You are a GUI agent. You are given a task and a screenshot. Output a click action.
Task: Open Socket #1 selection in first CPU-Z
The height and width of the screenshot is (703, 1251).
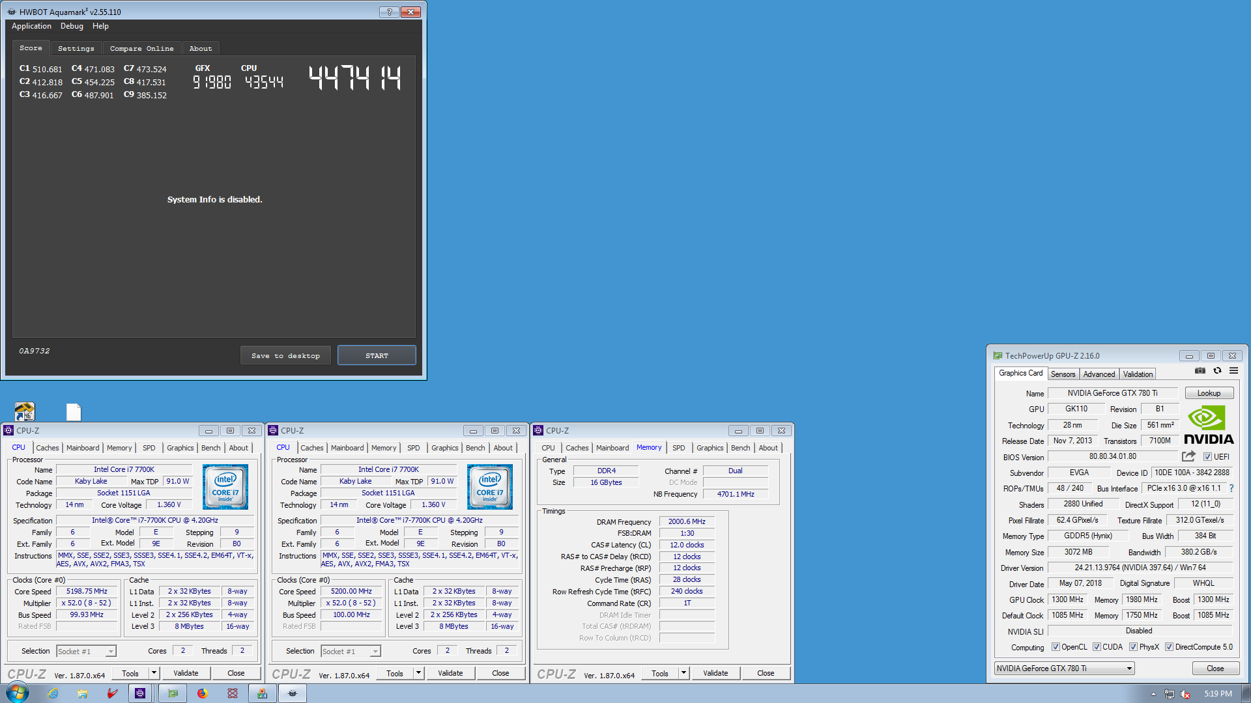point(86,651)
